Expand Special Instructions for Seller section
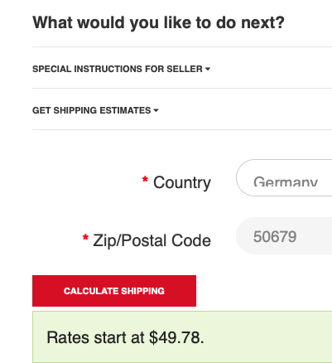 (121, 69)
